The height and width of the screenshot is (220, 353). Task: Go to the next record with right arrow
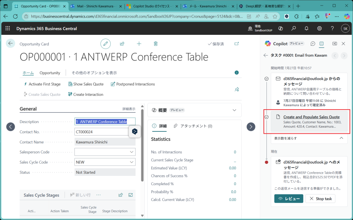point(251,127)
